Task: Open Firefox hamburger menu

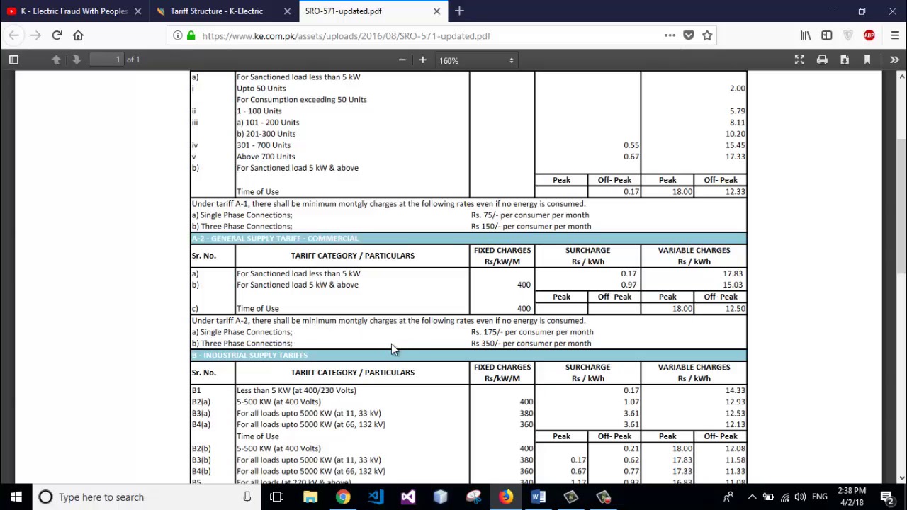Action: (x=894, y=35)
